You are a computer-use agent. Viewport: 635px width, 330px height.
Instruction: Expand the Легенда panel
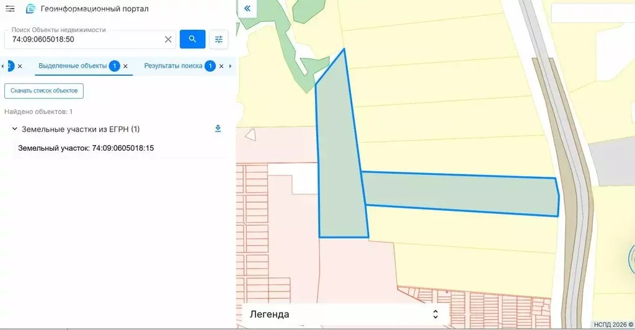(435, 314)
